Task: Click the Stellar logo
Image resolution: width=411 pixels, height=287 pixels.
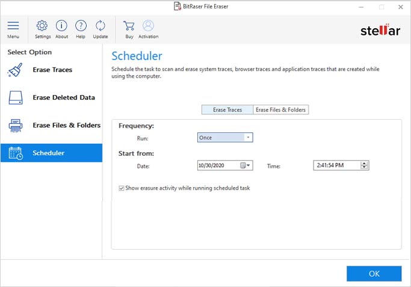Action: pyautogui.click(x=380, y=30)
